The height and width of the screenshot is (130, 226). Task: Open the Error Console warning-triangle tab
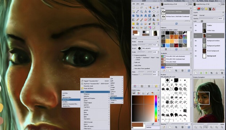(214, 9)
